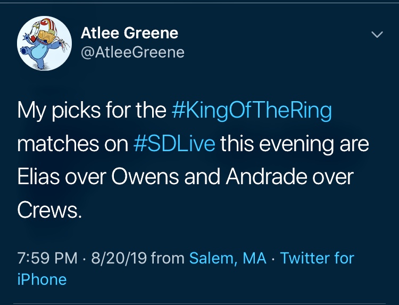The image size is (399, 305).
Task: Click the display name Atlee Greene
Action: (x=129, y=33)
